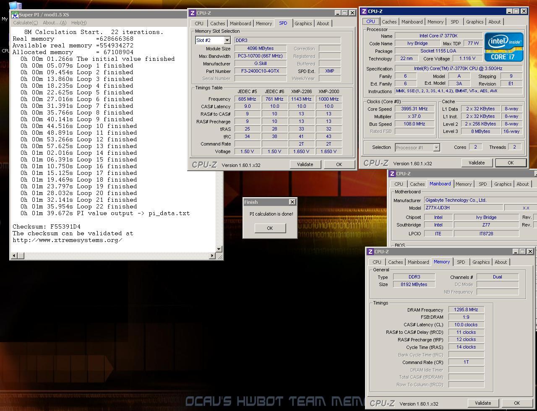Go to Caches tab in Memory window

pos(395,262)
